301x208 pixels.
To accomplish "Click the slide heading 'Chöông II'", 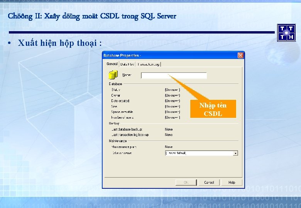I will click(x=25, y=16).
